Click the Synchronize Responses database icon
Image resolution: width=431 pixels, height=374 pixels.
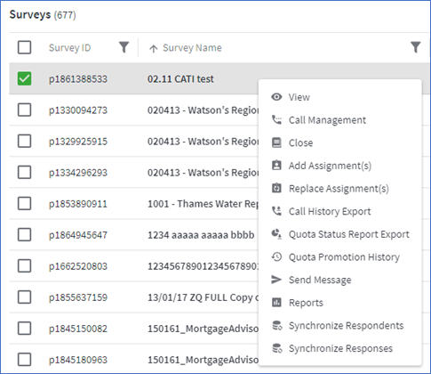[277, 348]
